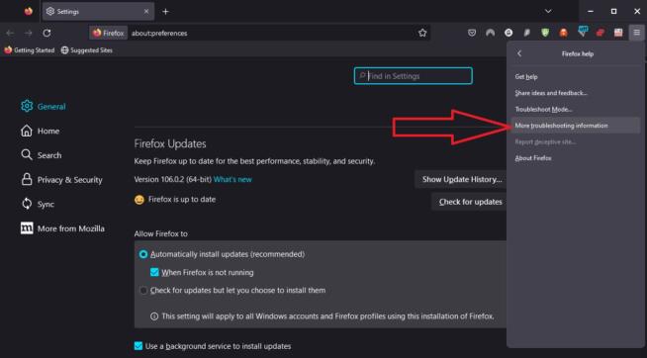647x358 pixels.
Task: Select About Firefox menu entry
Action: click(x=575, y=158)
